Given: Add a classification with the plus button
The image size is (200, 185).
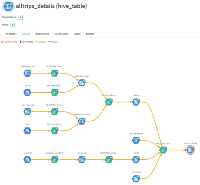Looking at the screenshot, I should click(21, 17).
